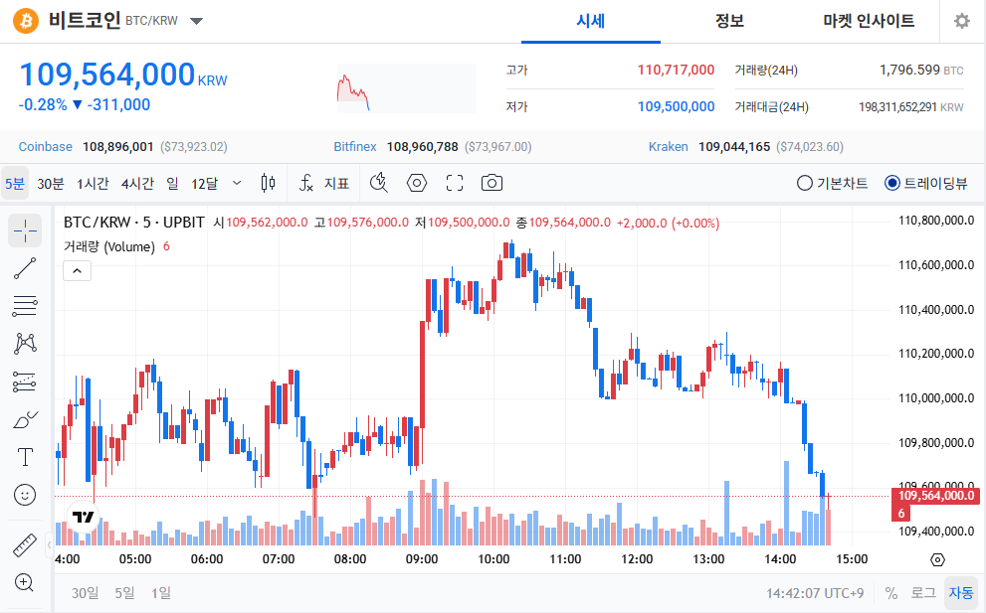Open the fx indicator templates icon
Screen dimensions: 986x613
305,183
